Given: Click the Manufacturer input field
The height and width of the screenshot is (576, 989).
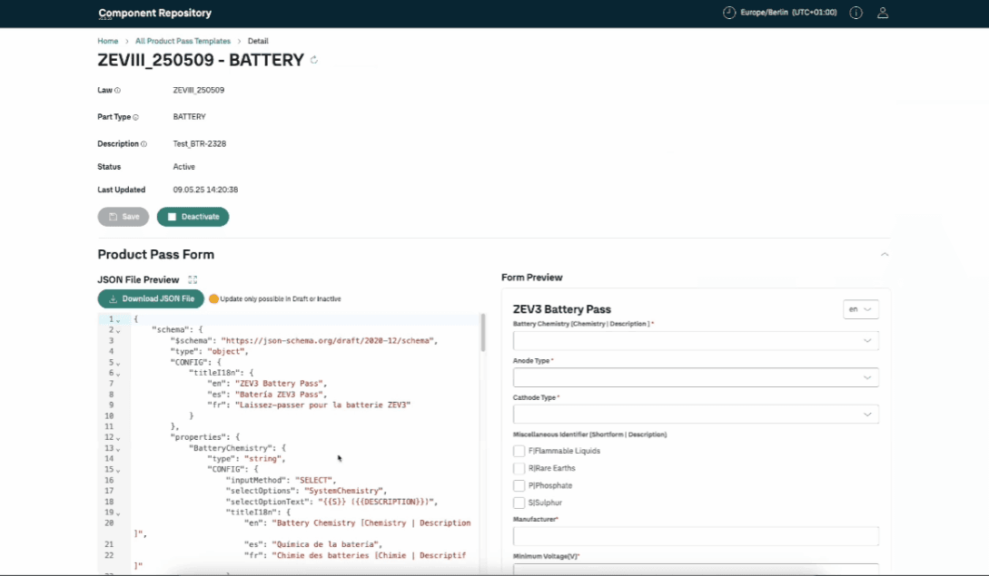Looking at the screenshot, I should click(696, 536).
